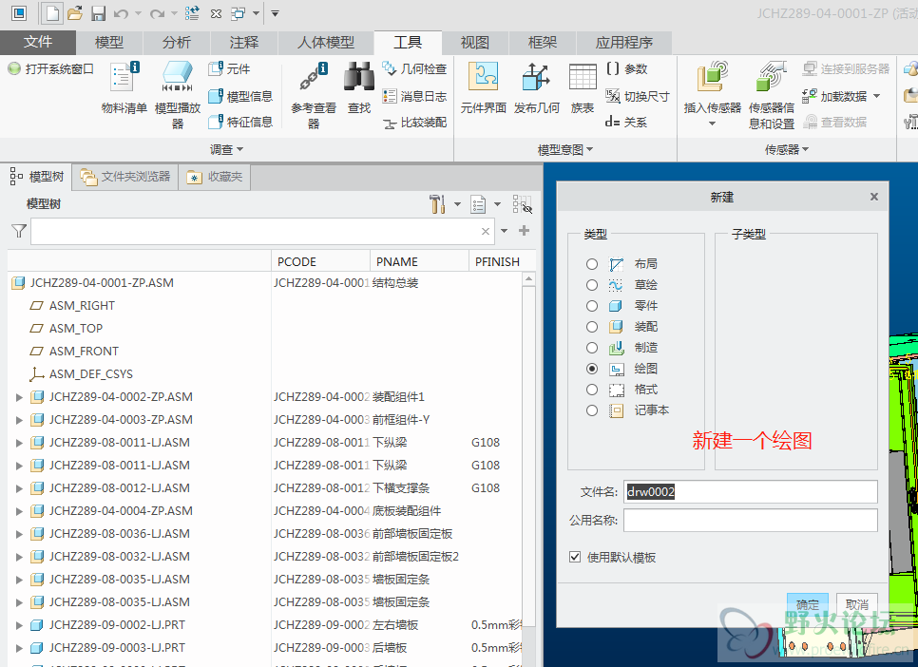Launch 模型播放器 model player
918x667 pixels.
point(178,95)
